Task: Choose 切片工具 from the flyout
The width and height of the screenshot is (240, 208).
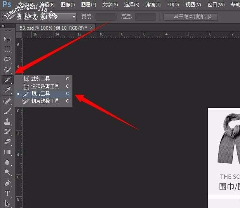Action: point(43,93)
